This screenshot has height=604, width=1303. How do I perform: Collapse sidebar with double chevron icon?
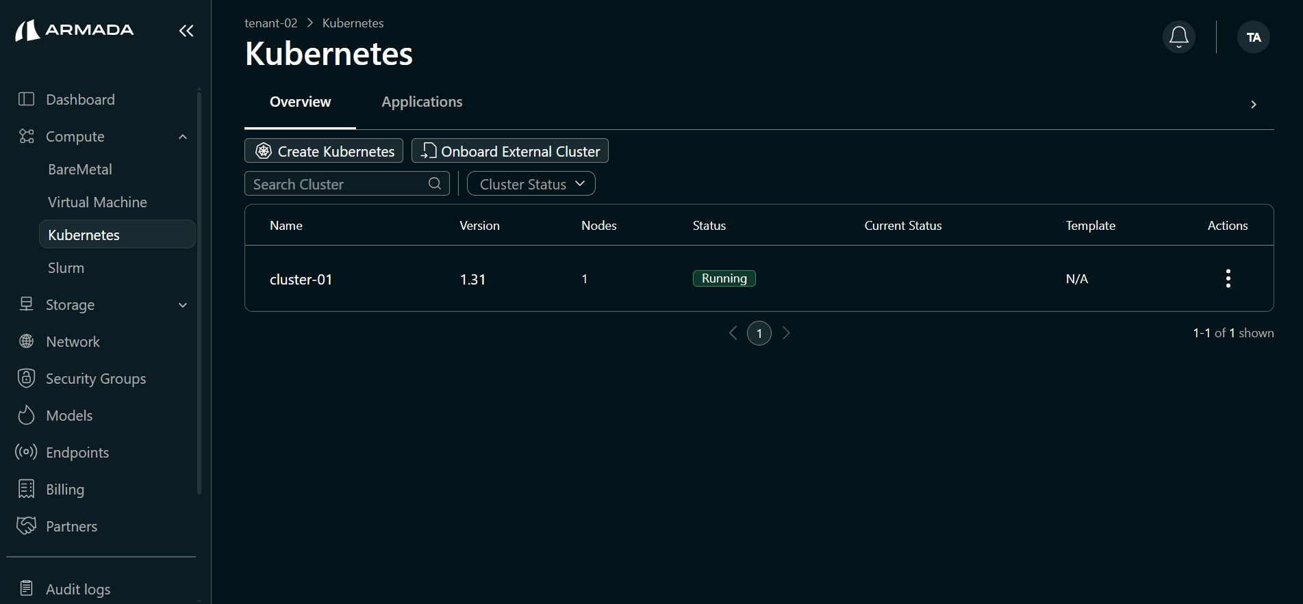pyautogui.click(x=186, y=30)
